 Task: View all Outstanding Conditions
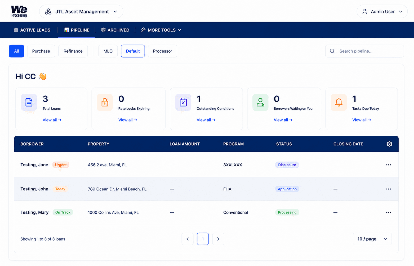[x=206, y=120]
